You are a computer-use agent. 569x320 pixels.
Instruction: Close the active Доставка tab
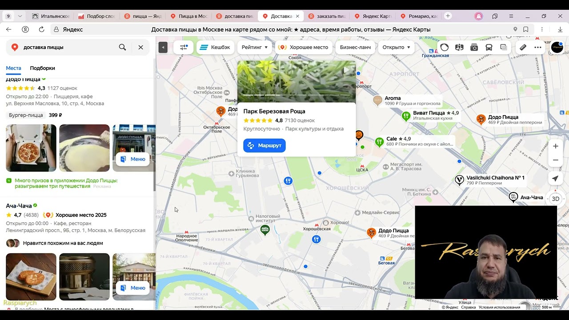[297, 16]
